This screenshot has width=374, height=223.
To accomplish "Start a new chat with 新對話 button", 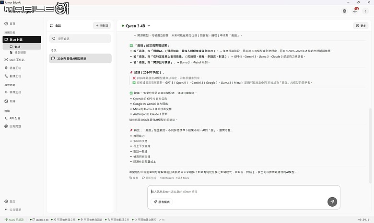I will (102, 25).
